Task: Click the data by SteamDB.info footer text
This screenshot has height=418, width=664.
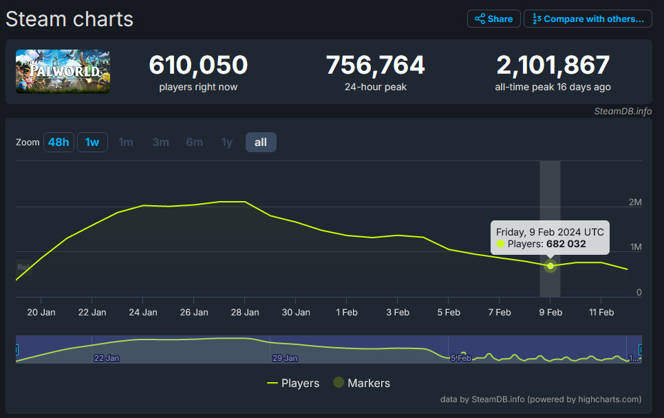Action: point(541,399)
